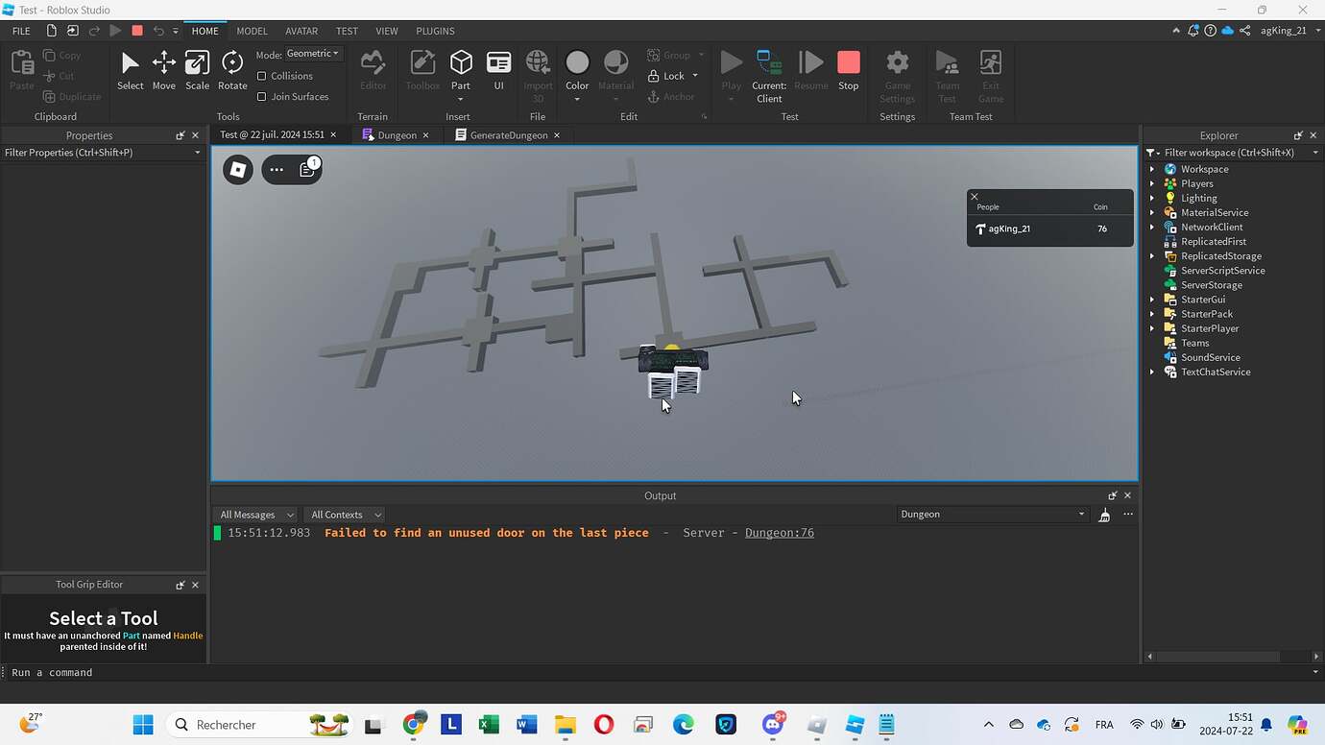Select the Move tool
This screenshot has width=1325, height=745.
tap(163, 69)
